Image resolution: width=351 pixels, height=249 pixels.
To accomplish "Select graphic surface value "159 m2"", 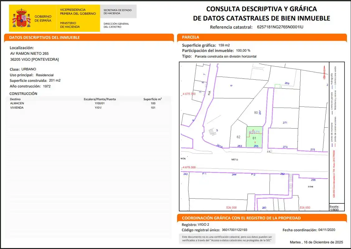I will 224,45.
